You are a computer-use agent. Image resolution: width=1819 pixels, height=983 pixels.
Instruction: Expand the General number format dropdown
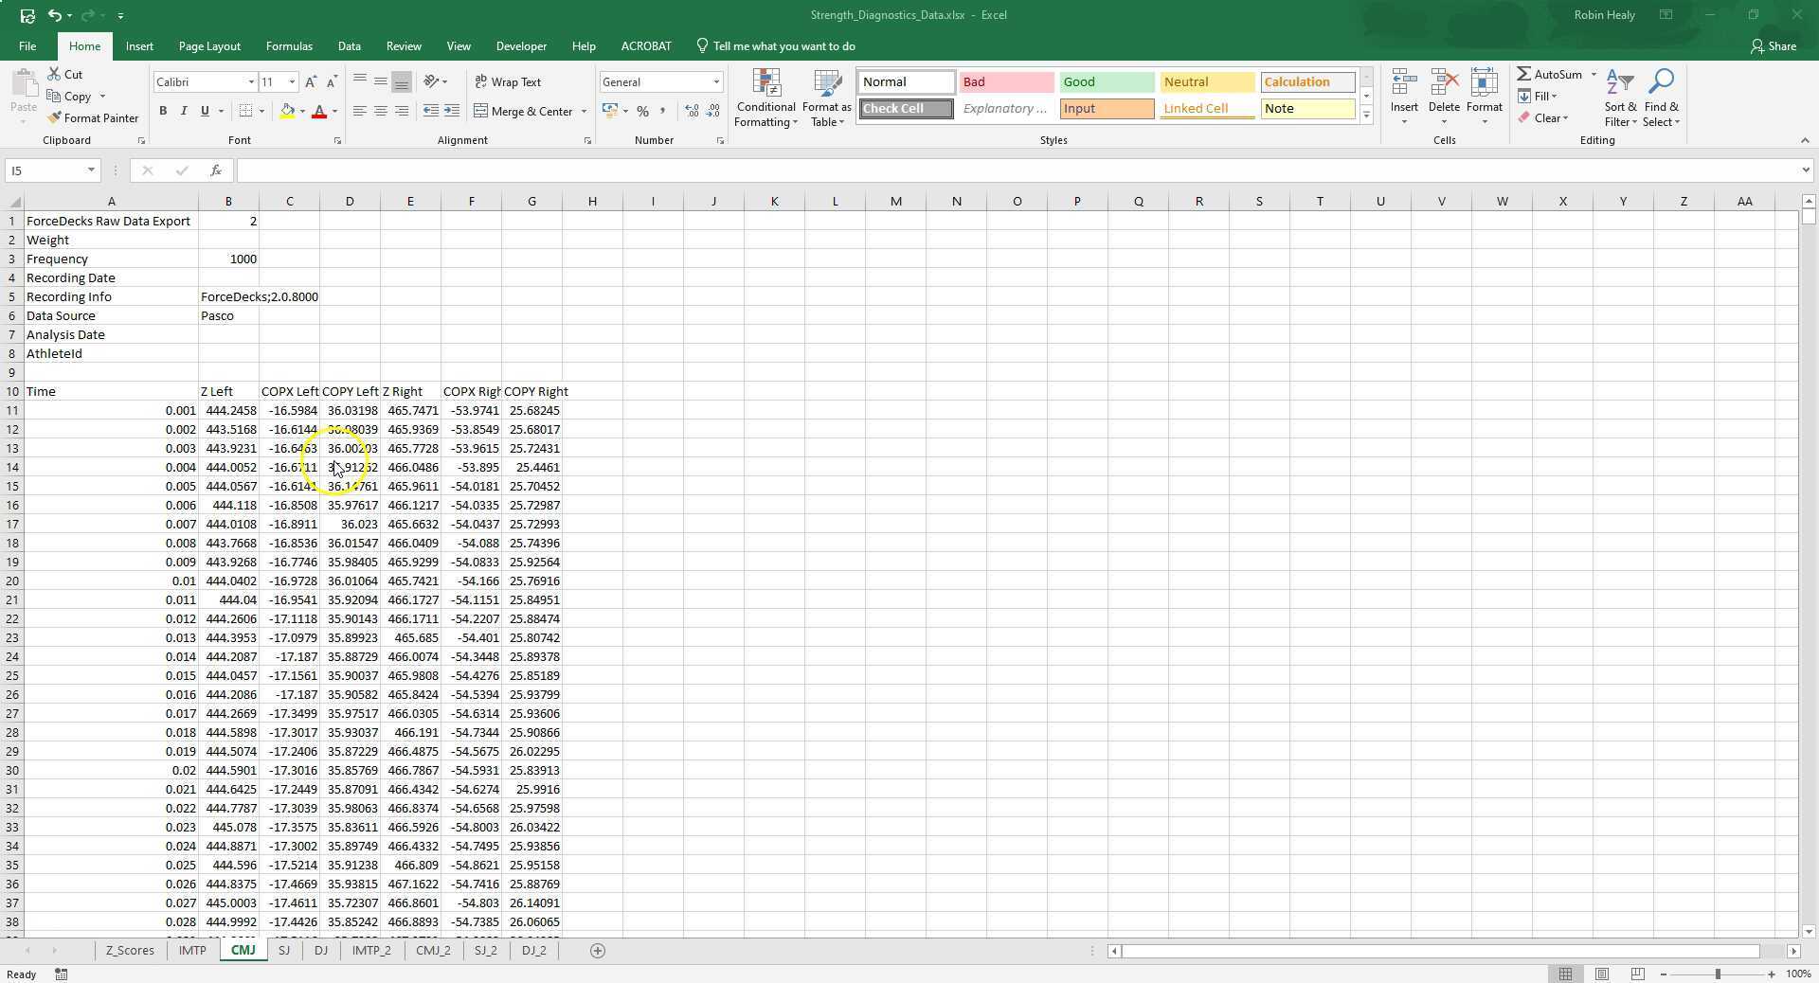[x=716, y=82]
